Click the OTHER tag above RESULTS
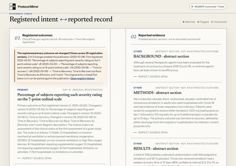This screenshot has width=236, height=166. [x=138, y=143]
